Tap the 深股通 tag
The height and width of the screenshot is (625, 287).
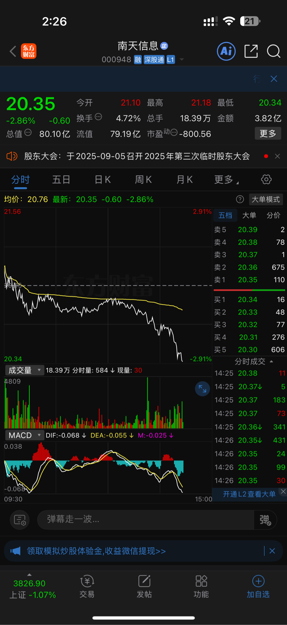click(x=154, y=60)
